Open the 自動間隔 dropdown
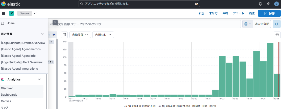The image size is (281, 109). (80, 35)
